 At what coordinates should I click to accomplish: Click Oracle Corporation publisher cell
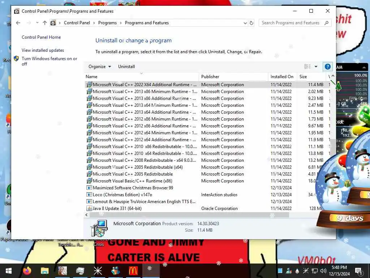click(x=219, y=208)
